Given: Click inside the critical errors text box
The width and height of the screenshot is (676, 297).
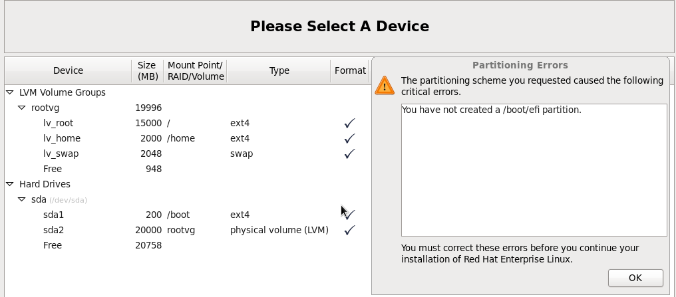Looking at the screenshot, I should 534,170.
